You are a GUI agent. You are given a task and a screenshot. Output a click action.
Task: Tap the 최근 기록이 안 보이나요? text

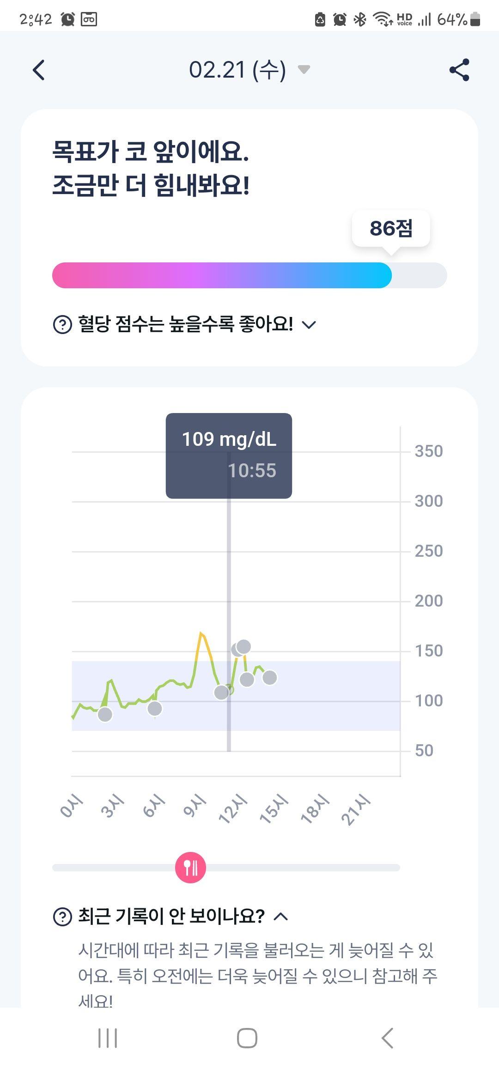pos(171,916)
